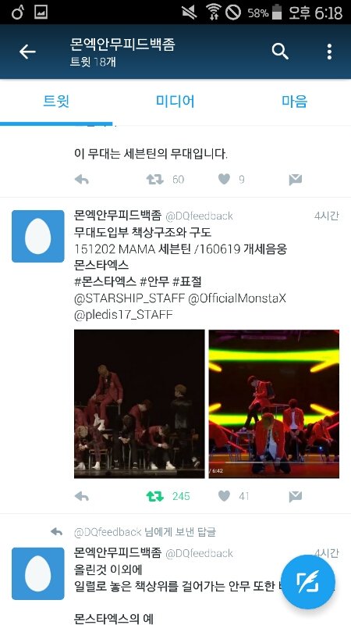Image resolution: width=351 pixels, height=625 pixels.
Task: Open the @pledis17_STAFF mention
Action: click(x=123, y=315)
